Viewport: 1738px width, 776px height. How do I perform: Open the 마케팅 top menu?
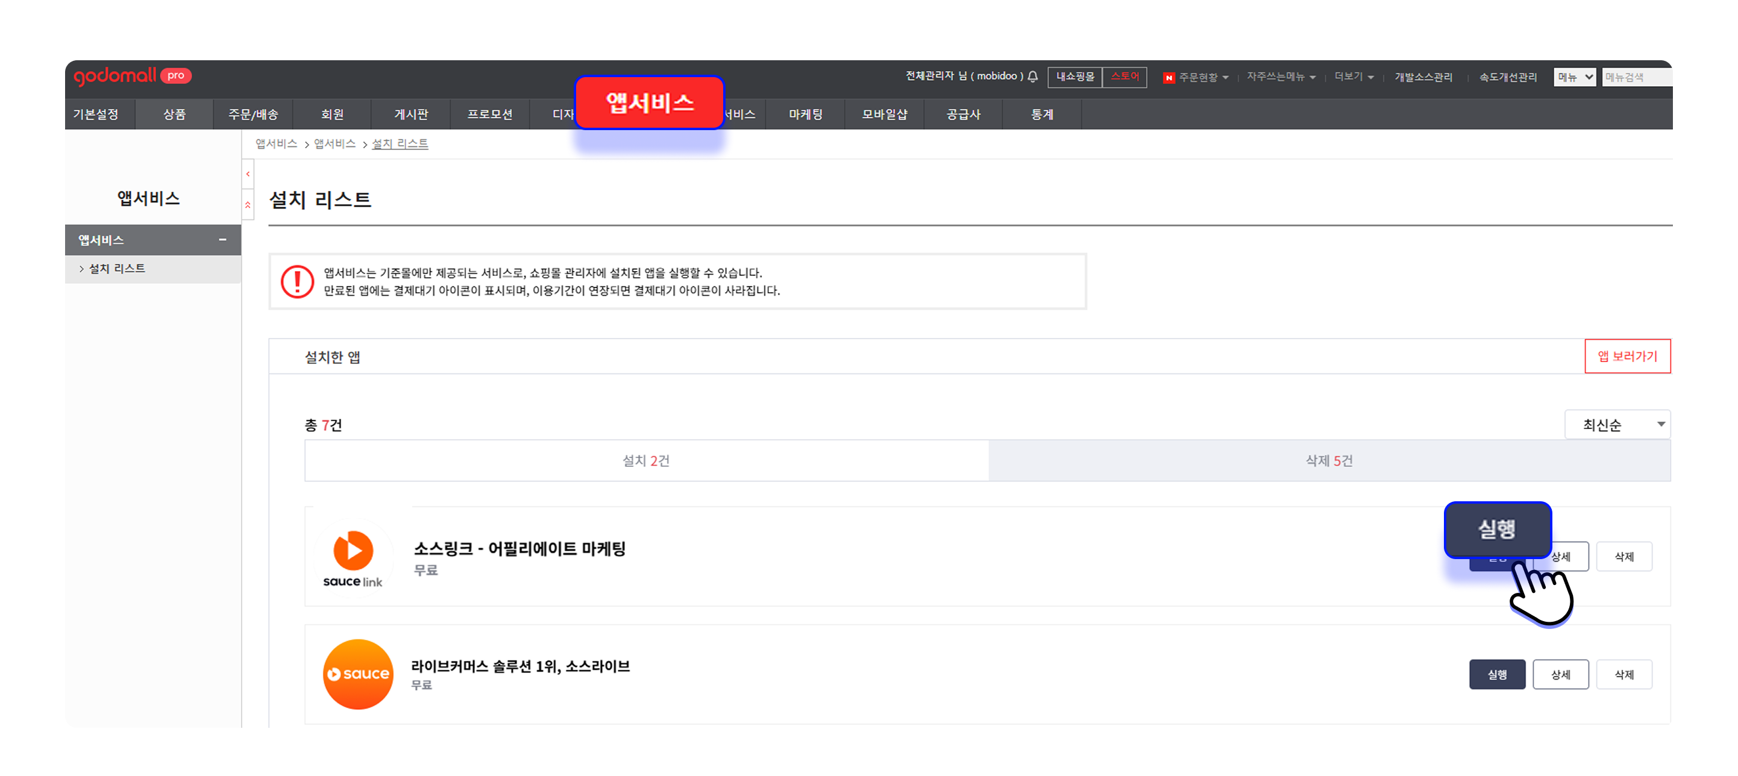click(805, 114)
